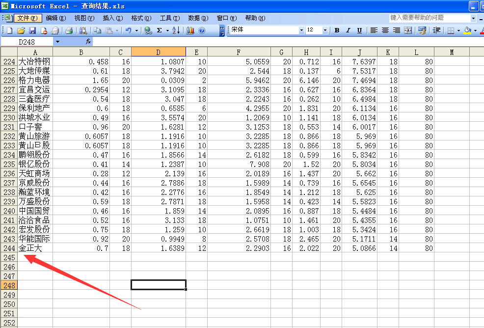The width and height of the screenshot is (484, 328).
Task: Toggle Bold formatting
Action: 337,30
